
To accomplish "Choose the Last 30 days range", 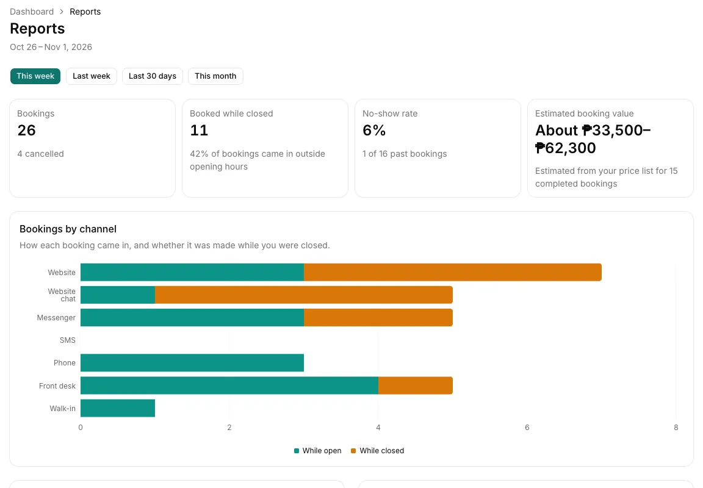I will coord(153,76).
